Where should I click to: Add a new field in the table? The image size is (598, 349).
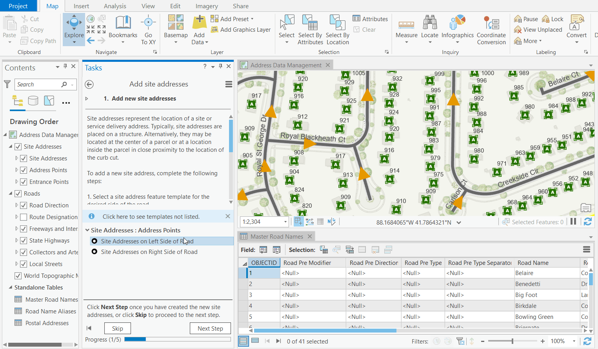[x=263, y=249]
